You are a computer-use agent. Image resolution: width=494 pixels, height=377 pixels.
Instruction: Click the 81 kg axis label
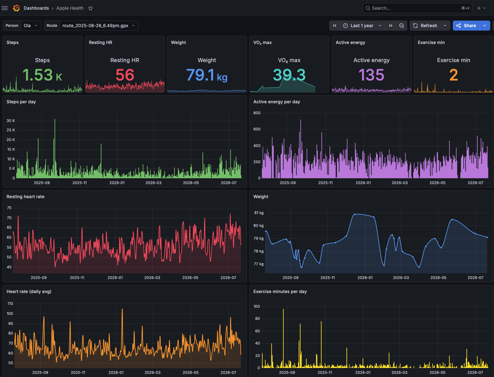pyautogui.click(x=259, y=213)
